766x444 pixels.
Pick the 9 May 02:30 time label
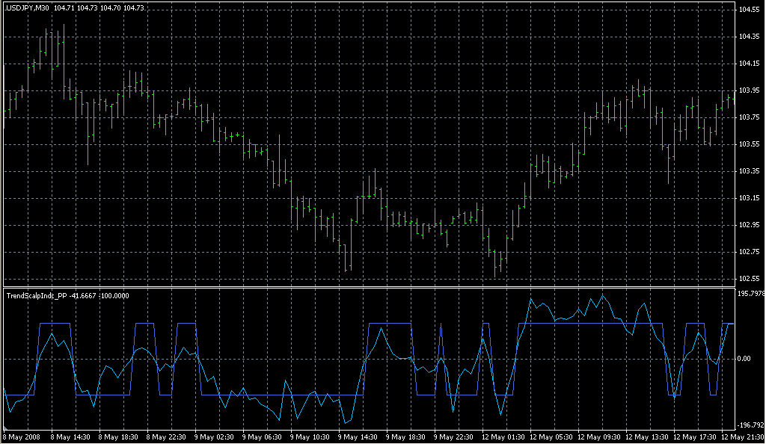(214, 437)
